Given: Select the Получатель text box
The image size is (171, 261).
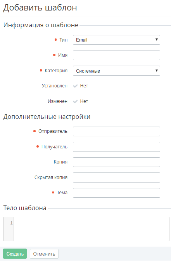Looking at the screenshot, I should pyautogui.click(x=116, y=147).
